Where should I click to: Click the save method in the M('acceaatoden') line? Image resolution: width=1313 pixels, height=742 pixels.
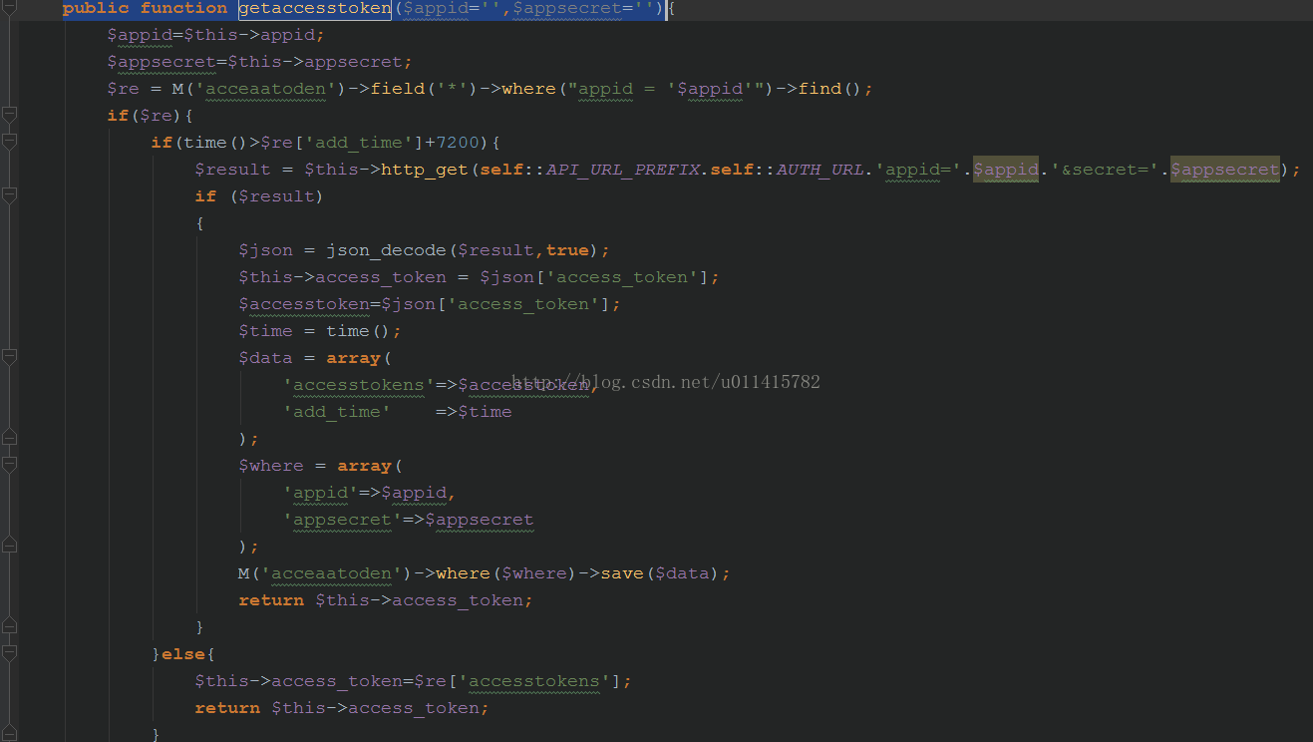tap(622, 573)
